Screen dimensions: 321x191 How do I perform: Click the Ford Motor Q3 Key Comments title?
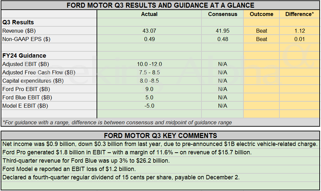[x=160, y=136]
